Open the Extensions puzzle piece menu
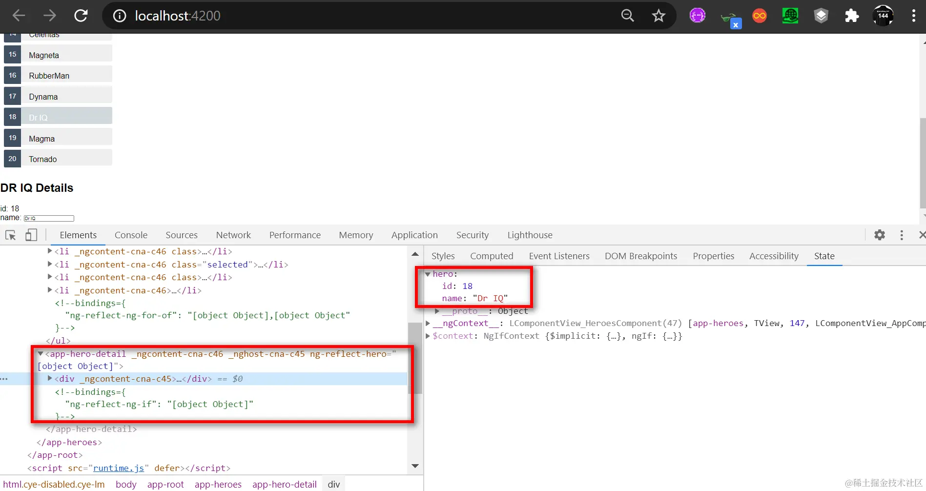This screenshot has height=491, width=926. pyautogui.click(x=852, y=16)
